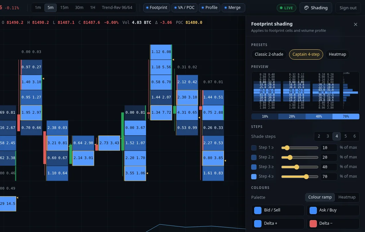Toggle the Profile display option
The image size is (365, 232).
(209, 8)
